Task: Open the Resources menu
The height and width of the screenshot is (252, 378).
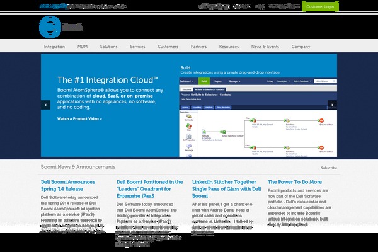Action: pos(229,47)
